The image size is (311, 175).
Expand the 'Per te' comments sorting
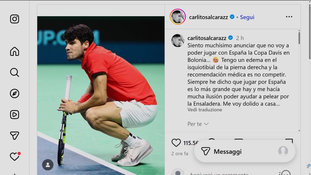coord(198,124)
